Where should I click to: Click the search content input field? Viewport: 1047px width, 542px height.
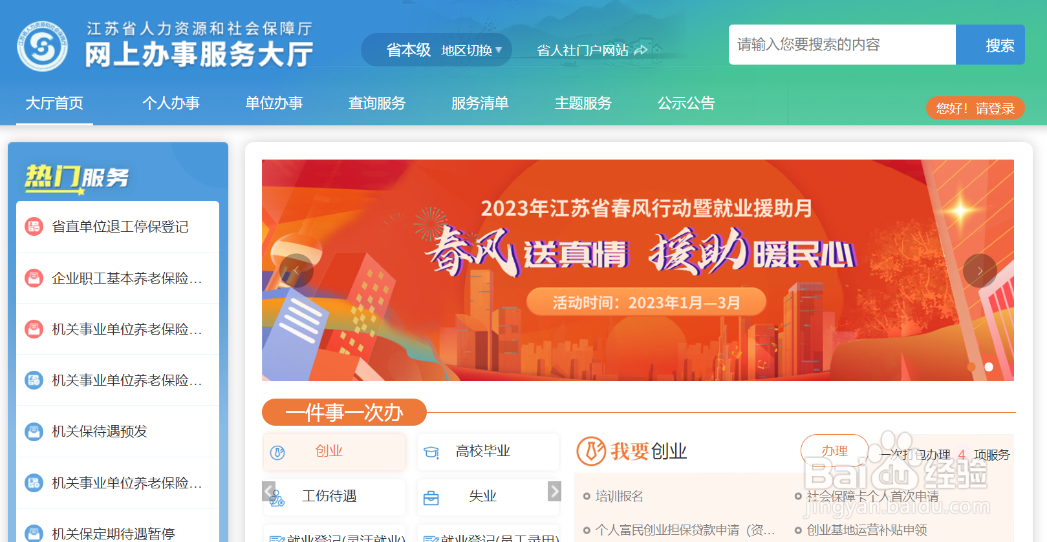click(842, 45)
